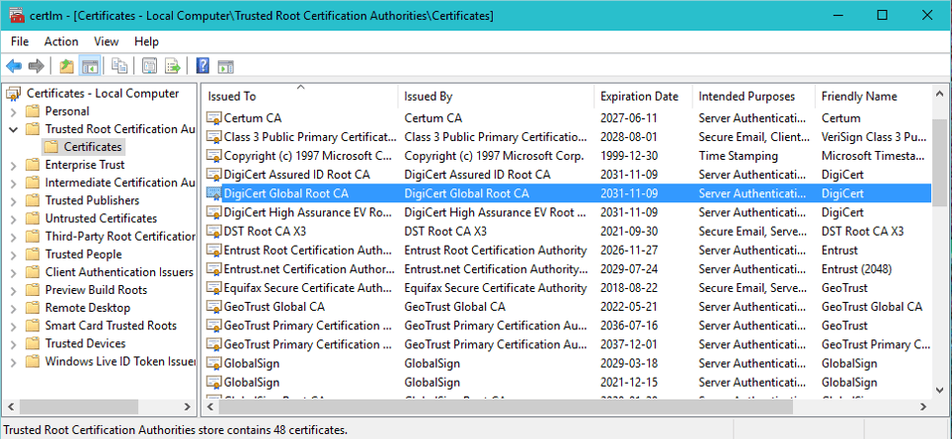Select GlobalSign certificate expiring 2029-03-18
The image size is (952, 439).
[567, 363]
